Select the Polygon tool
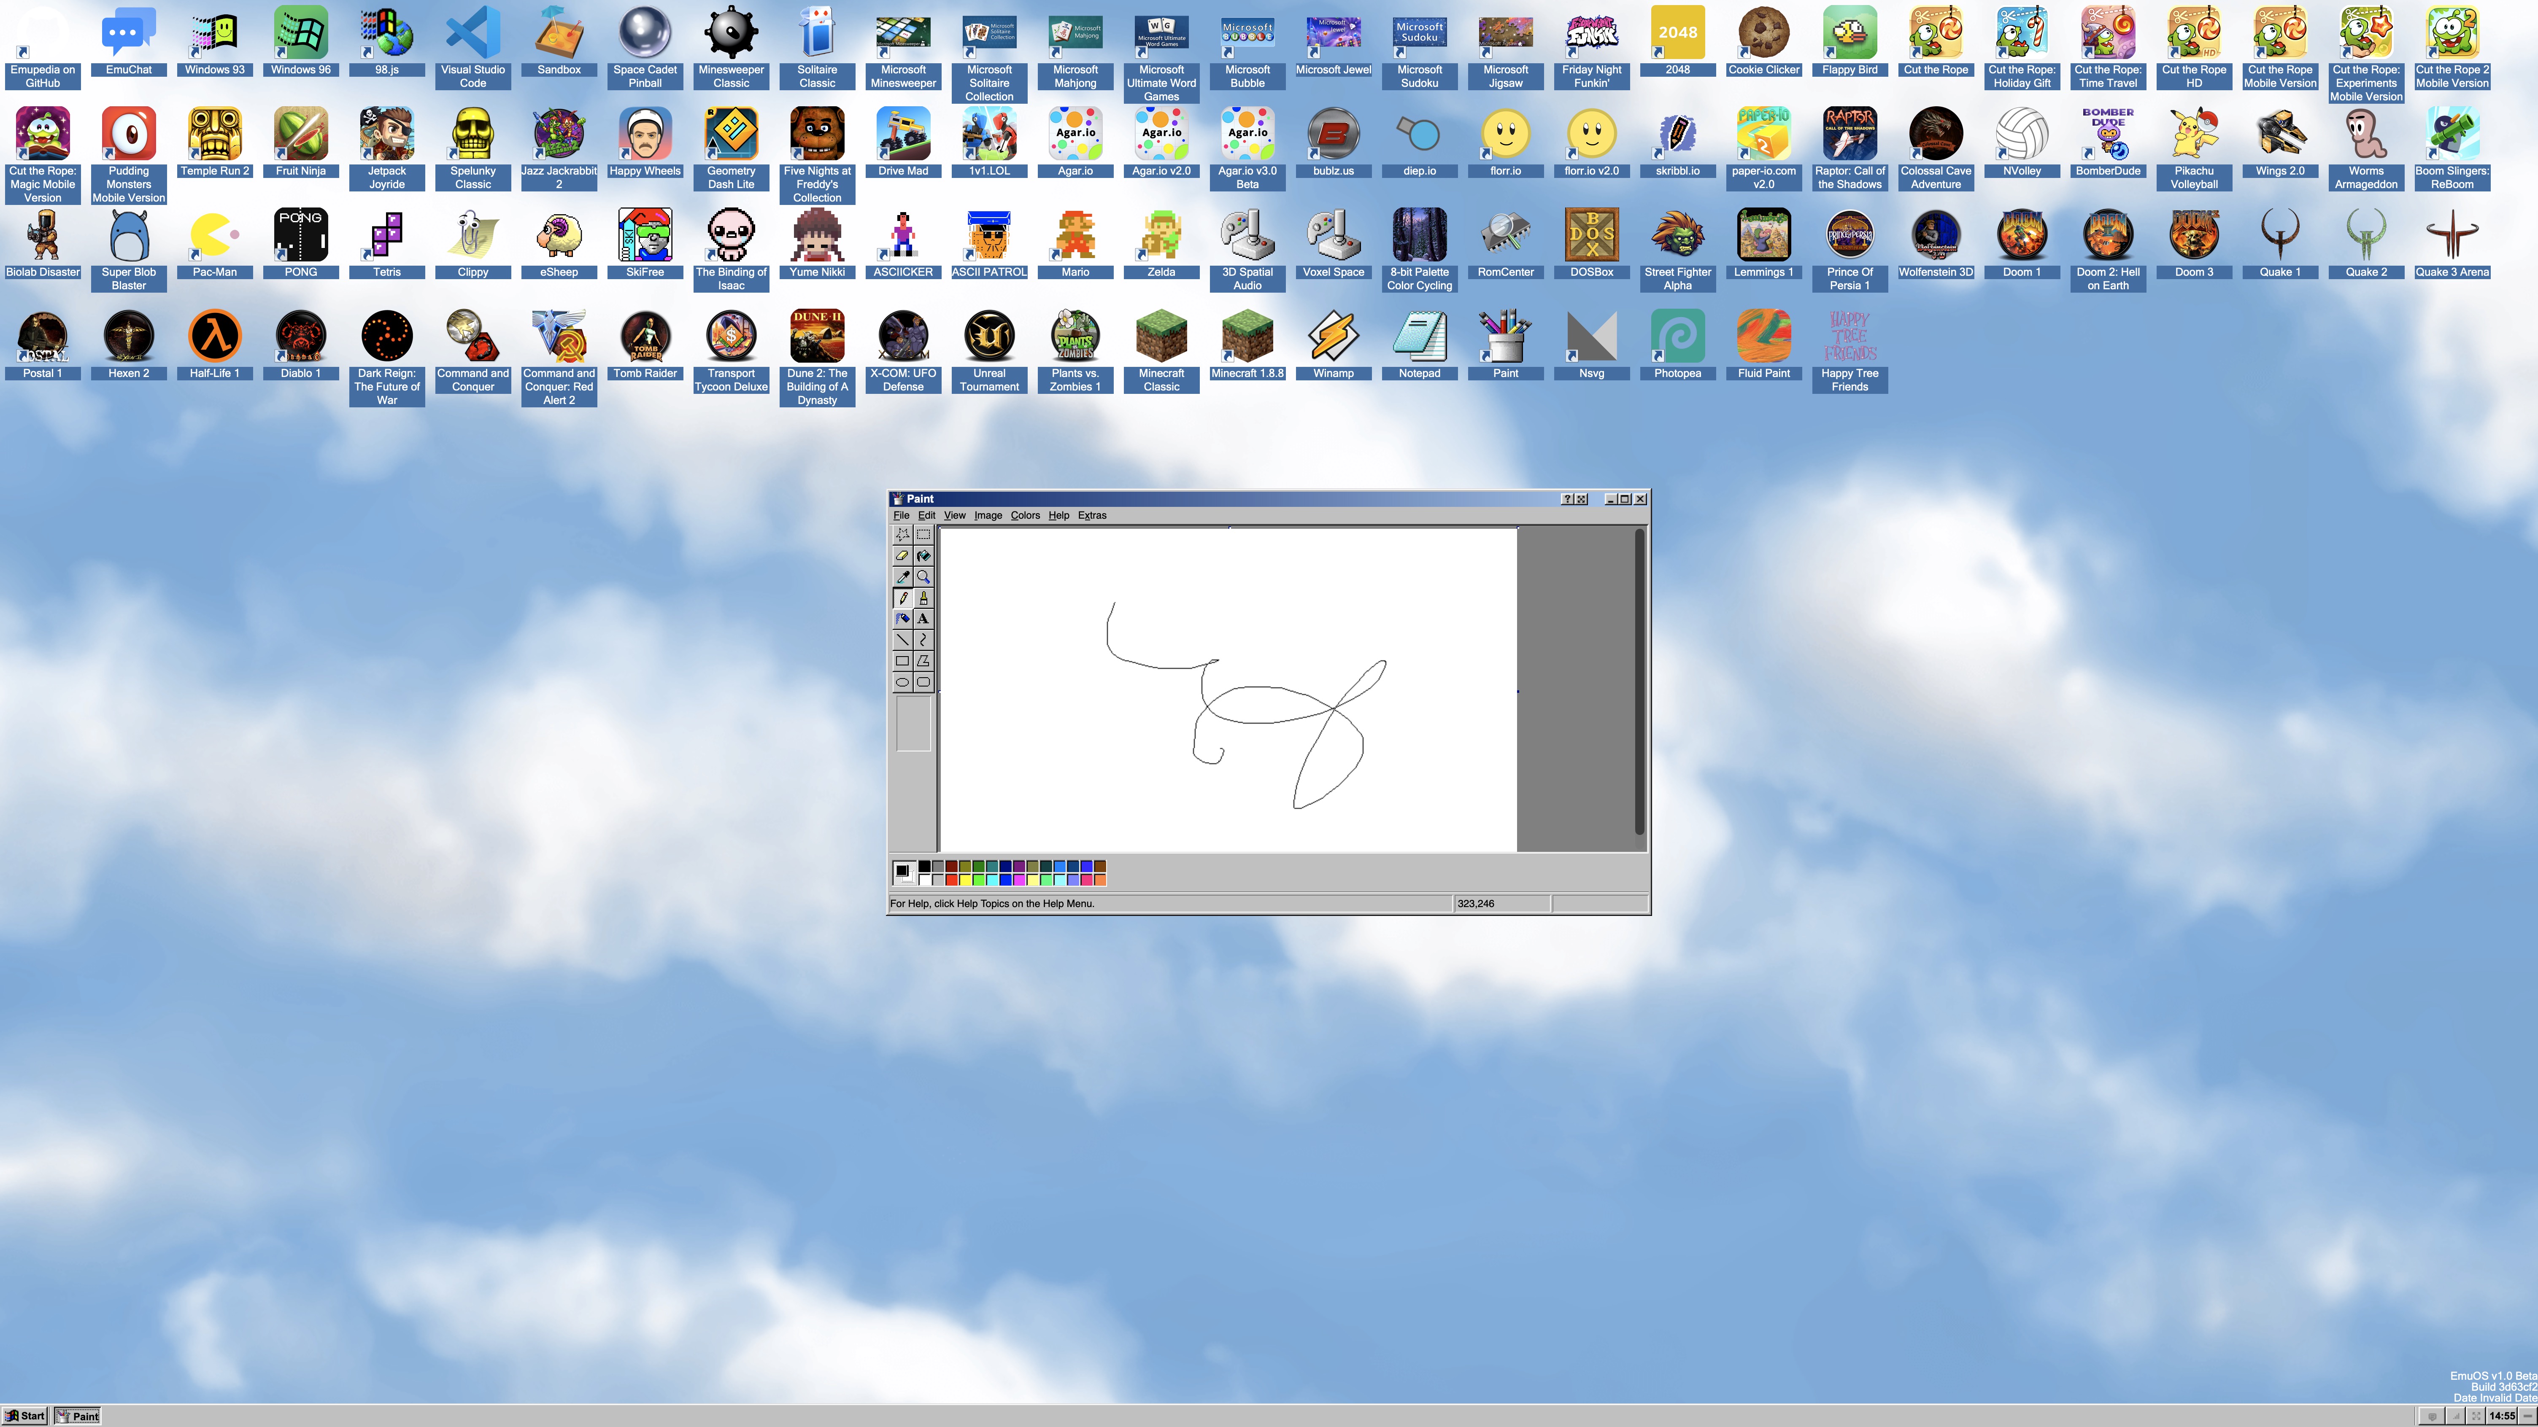Screen dimensions: 2538x1427 923,661
